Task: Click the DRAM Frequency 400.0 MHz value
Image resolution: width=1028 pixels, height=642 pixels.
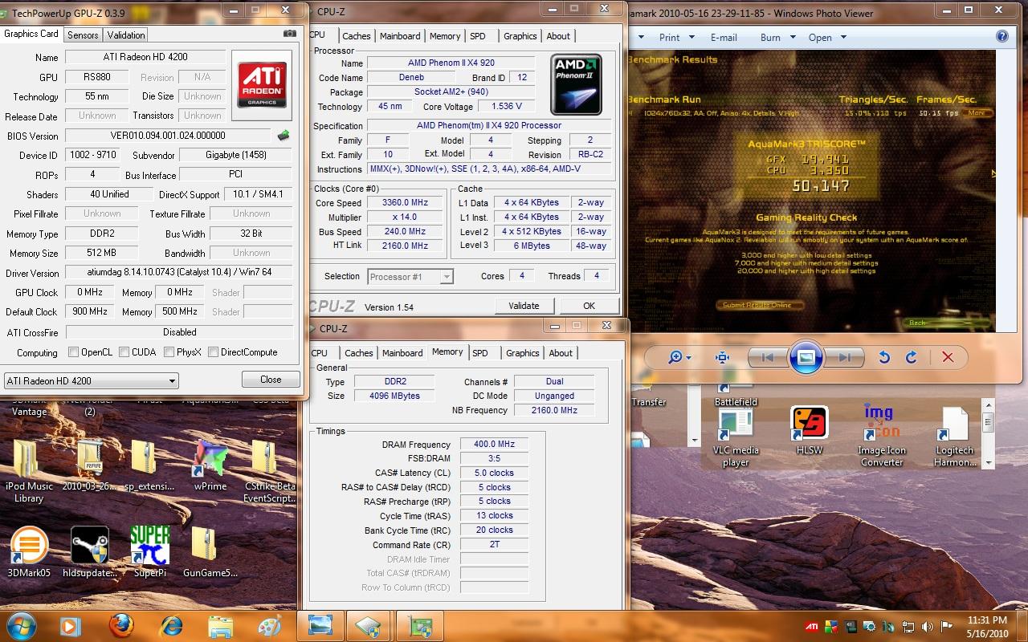Action: click(495, 445)
